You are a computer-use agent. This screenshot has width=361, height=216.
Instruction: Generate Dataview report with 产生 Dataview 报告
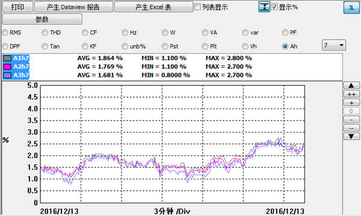(x=73, y=7)
